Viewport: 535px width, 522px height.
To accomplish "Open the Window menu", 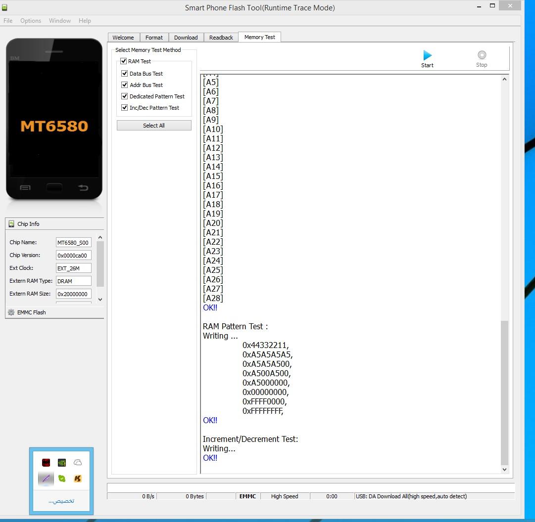I will [60, 20].
